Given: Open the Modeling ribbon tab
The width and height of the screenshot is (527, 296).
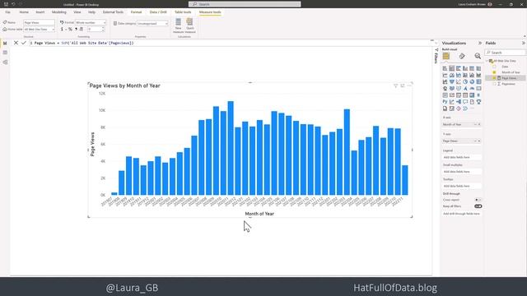Looking at the screenshot, I should [59, 12].
